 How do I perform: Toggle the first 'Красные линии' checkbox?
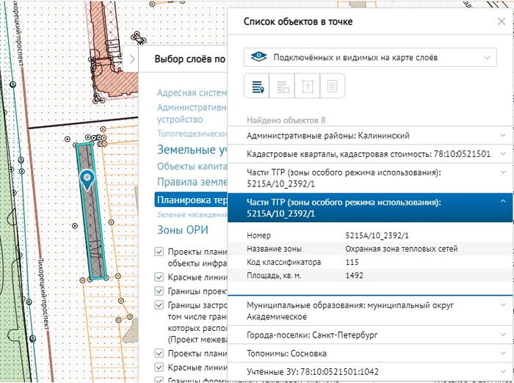159,277
